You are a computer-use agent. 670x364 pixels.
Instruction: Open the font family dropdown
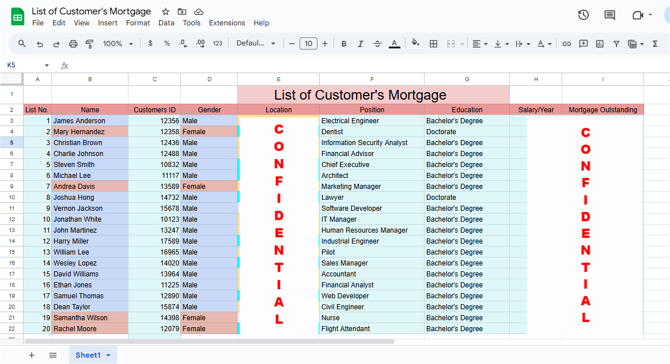click(x=256, y=43)
